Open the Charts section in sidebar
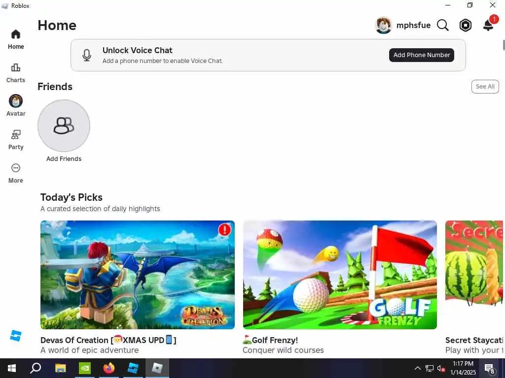Viewport: 505px width, 378px height. [x=16, y=73]
